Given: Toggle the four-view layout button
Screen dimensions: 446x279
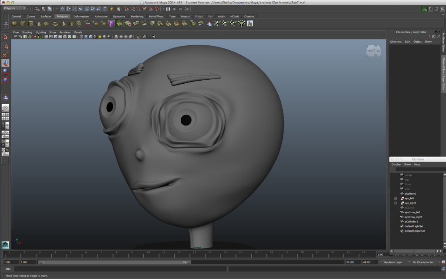Looking at the screenshot, I should (5, 117).
